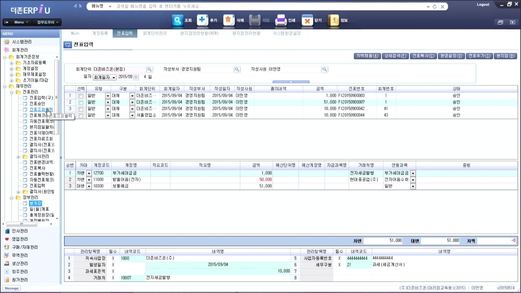Click the 본지점(B) button

(505, 56)
